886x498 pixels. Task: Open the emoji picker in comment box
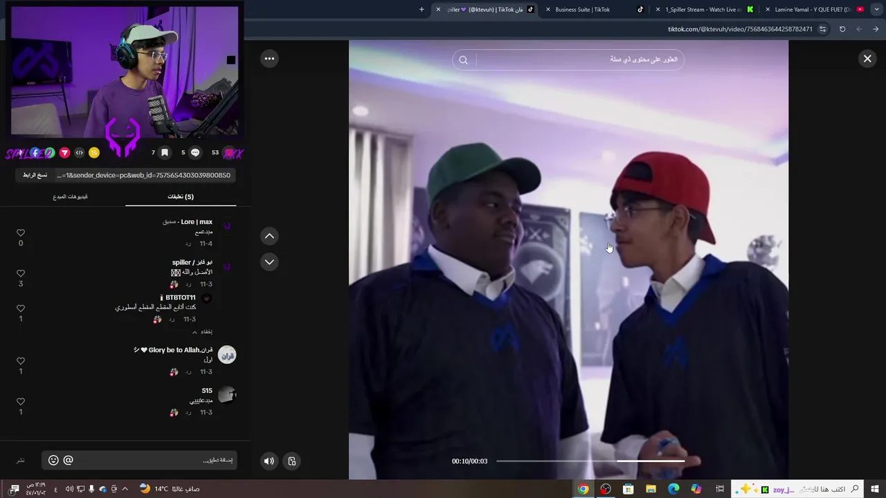pos(53,460)
